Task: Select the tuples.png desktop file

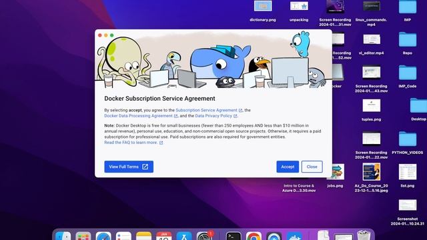Action: [x=371, y=110]
